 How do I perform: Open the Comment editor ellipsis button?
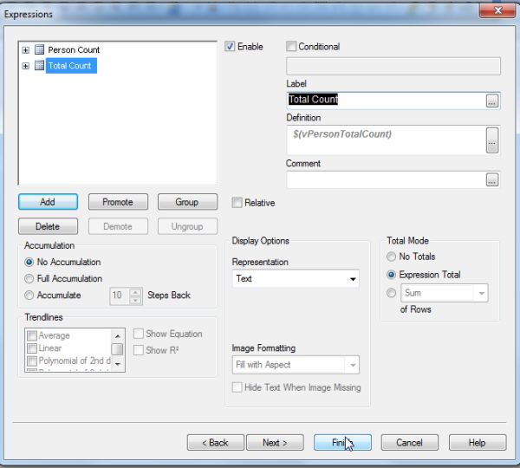coord(492,180)
